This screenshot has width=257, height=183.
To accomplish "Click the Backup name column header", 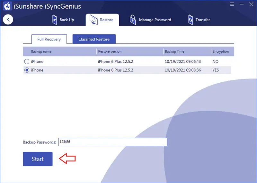I will click(x=41, y=51).
